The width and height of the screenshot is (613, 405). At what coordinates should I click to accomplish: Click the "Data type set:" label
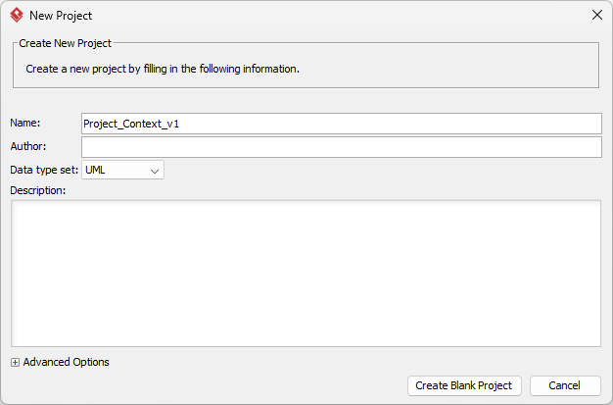click(44, 171)
